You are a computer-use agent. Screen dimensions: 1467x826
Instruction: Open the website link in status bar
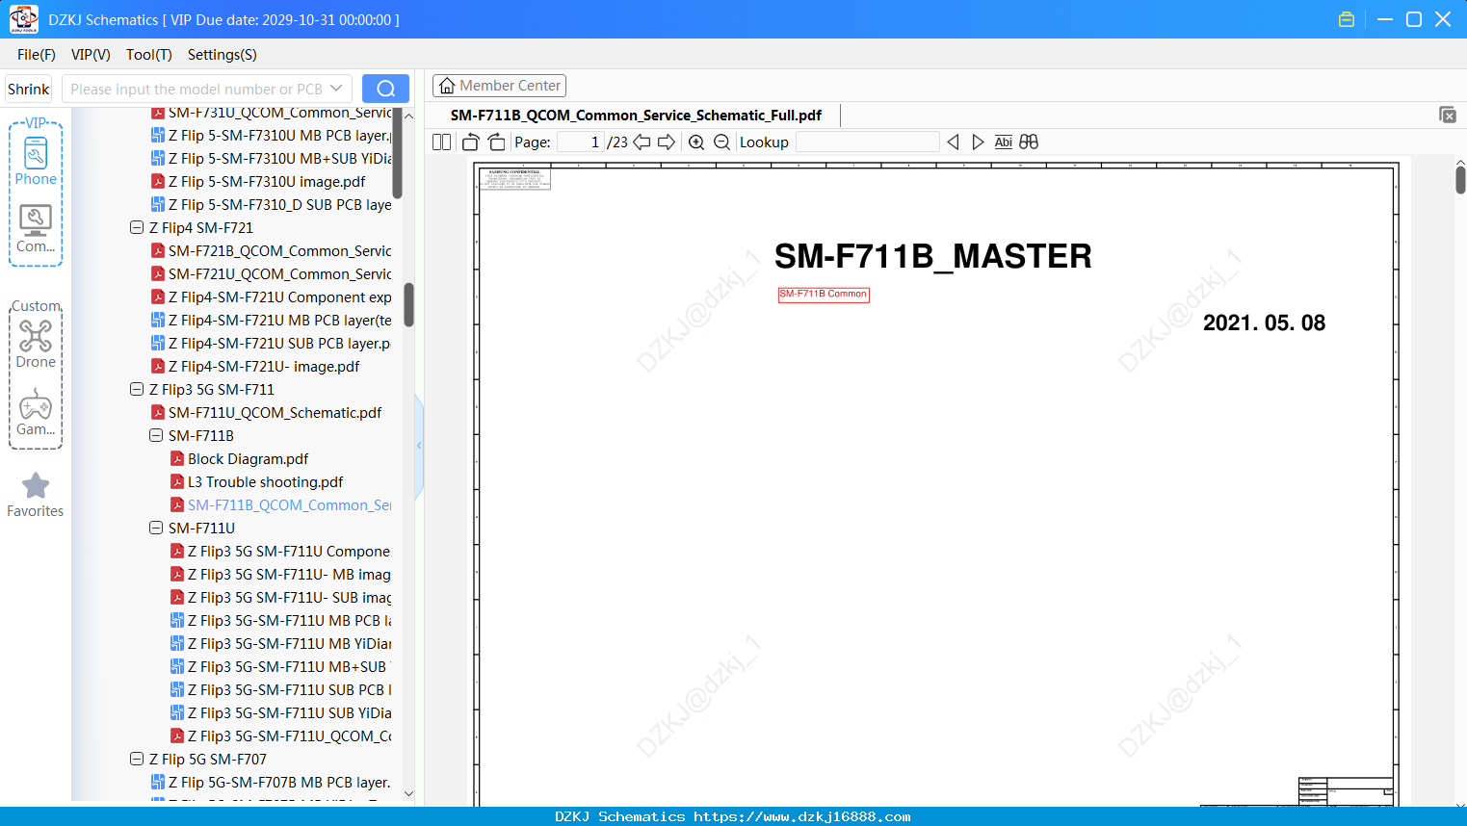pos(801,816)
